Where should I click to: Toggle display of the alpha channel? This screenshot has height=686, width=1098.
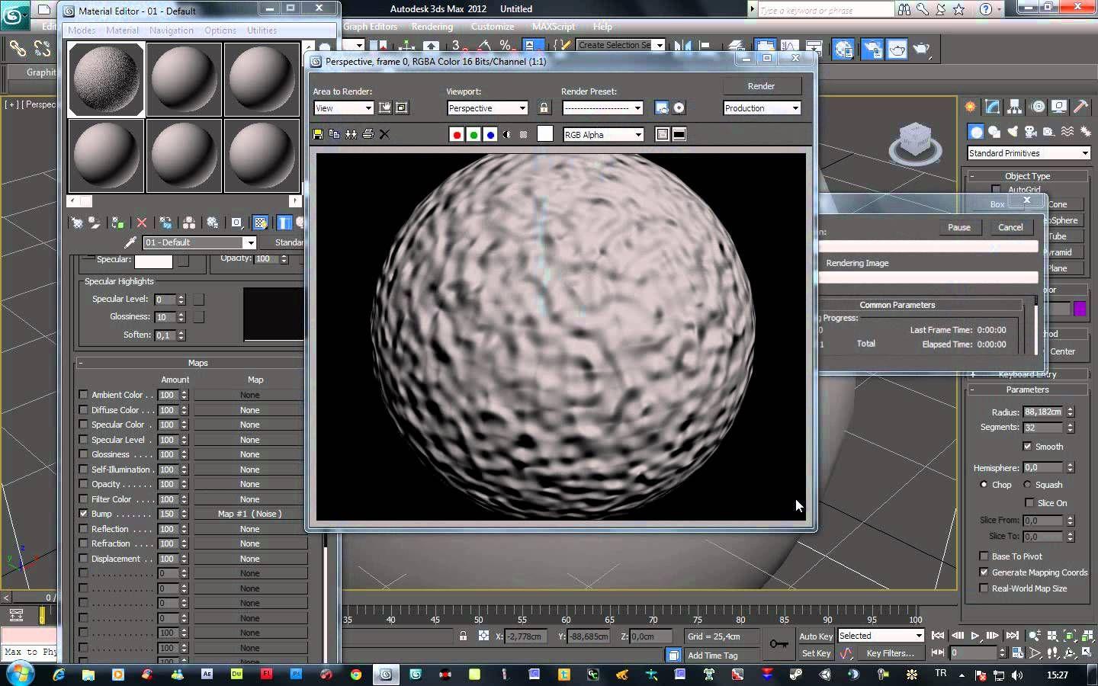(x=507, y=135)
